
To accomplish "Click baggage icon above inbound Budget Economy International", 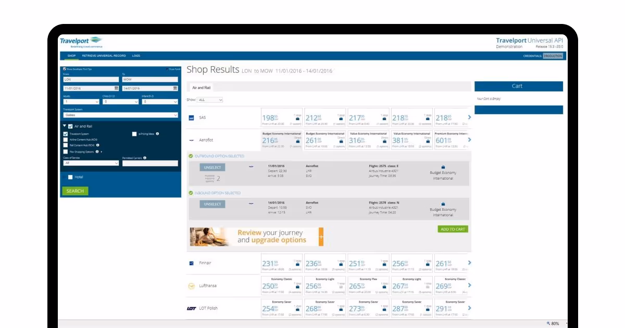I will pos(443,204).
